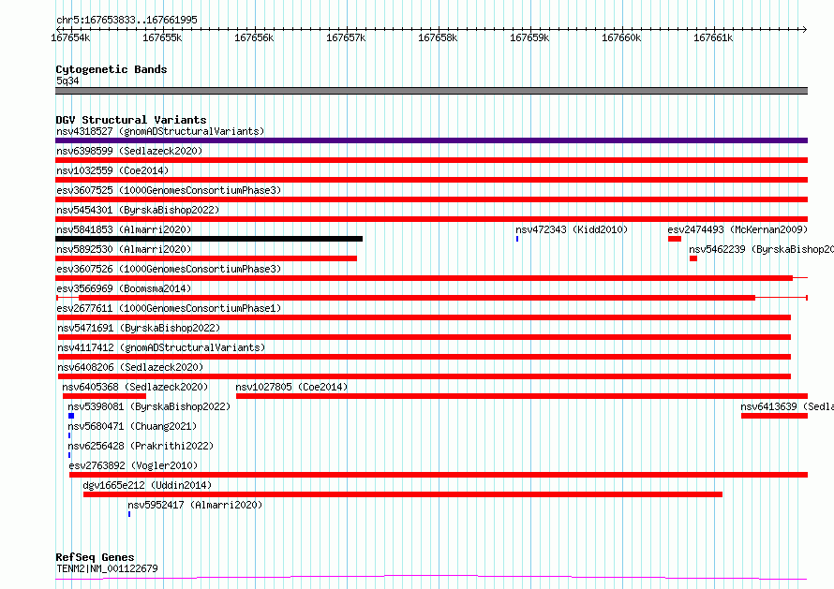Image resolution: width=834 pixels, height=589 pixels.
Task: Click chr5:167653833..167661995 coordinate text
Action: (127, 20)
